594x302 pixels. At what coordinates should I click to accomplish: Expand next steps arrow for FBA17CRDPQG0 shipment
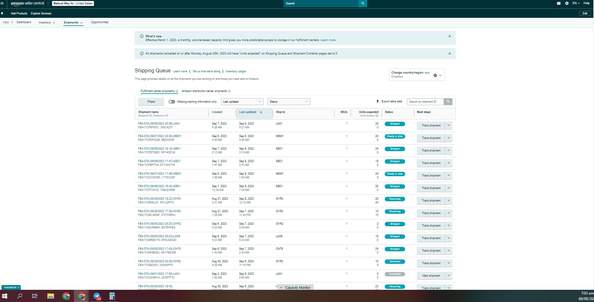(x=449, y=138)
